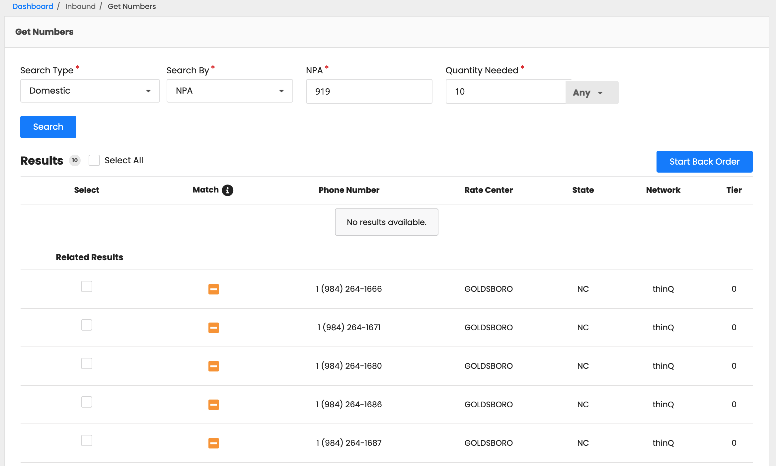Go to Dashboard breadcrumb link
This screenshot has width=776, height=466.
[33, 6]
